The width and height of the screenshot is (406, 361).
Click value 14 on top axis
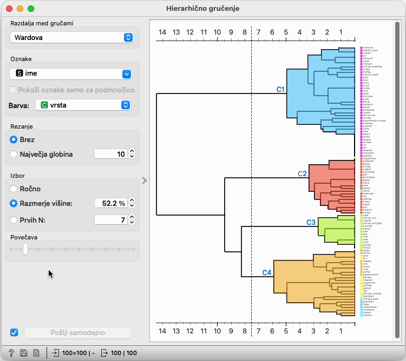[162, 32]
